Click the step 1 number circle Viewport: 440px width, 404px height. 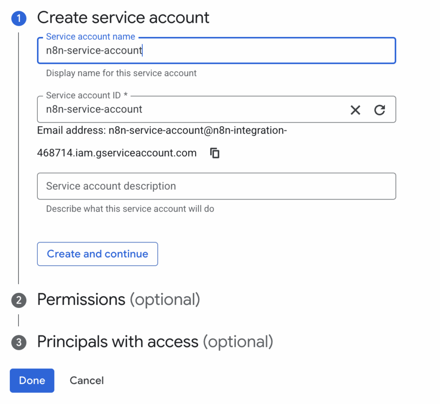tap(18, 18)
